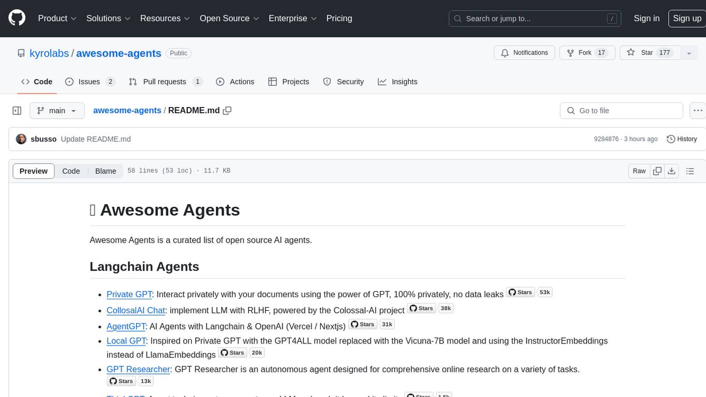Viewport: 706px width, 397px height.
Task: Switch to the Code tab
Action: coord(37,82)
